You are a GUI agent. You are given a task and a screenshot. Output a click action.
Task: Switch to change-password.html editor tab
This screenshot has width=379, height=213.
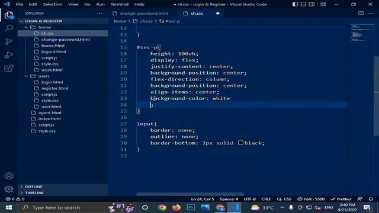click(143, 13)
